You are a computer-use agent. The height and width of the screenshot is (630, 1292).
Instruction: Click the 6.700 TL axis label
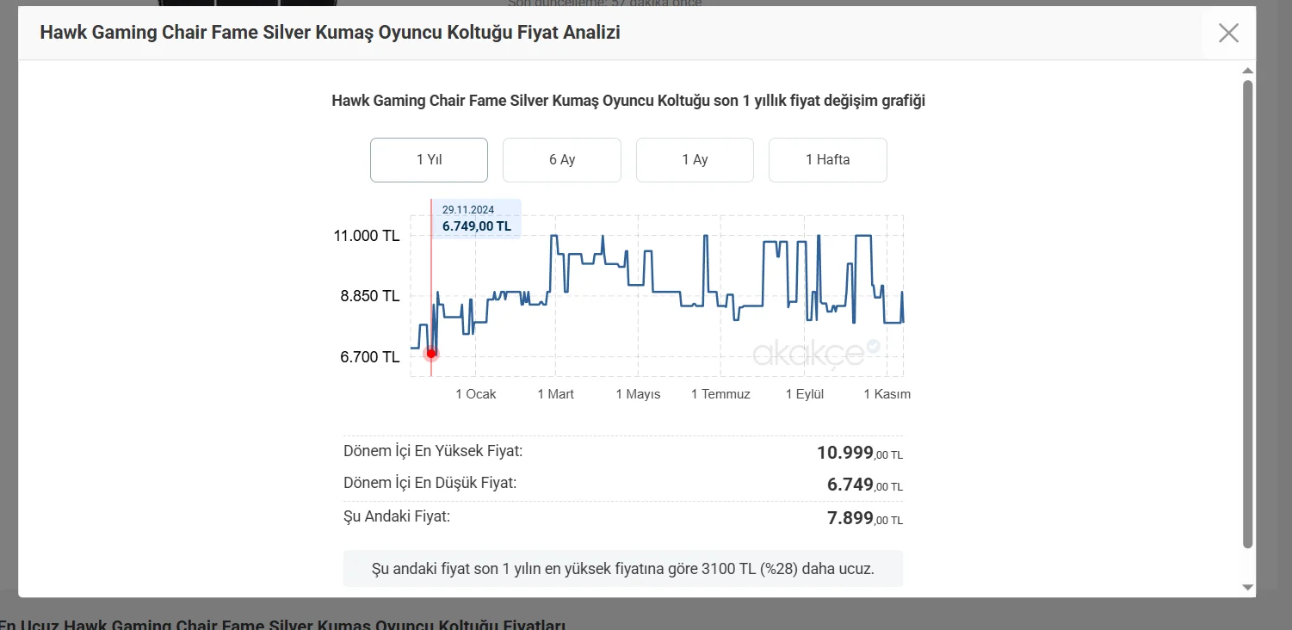pos(370,357)
